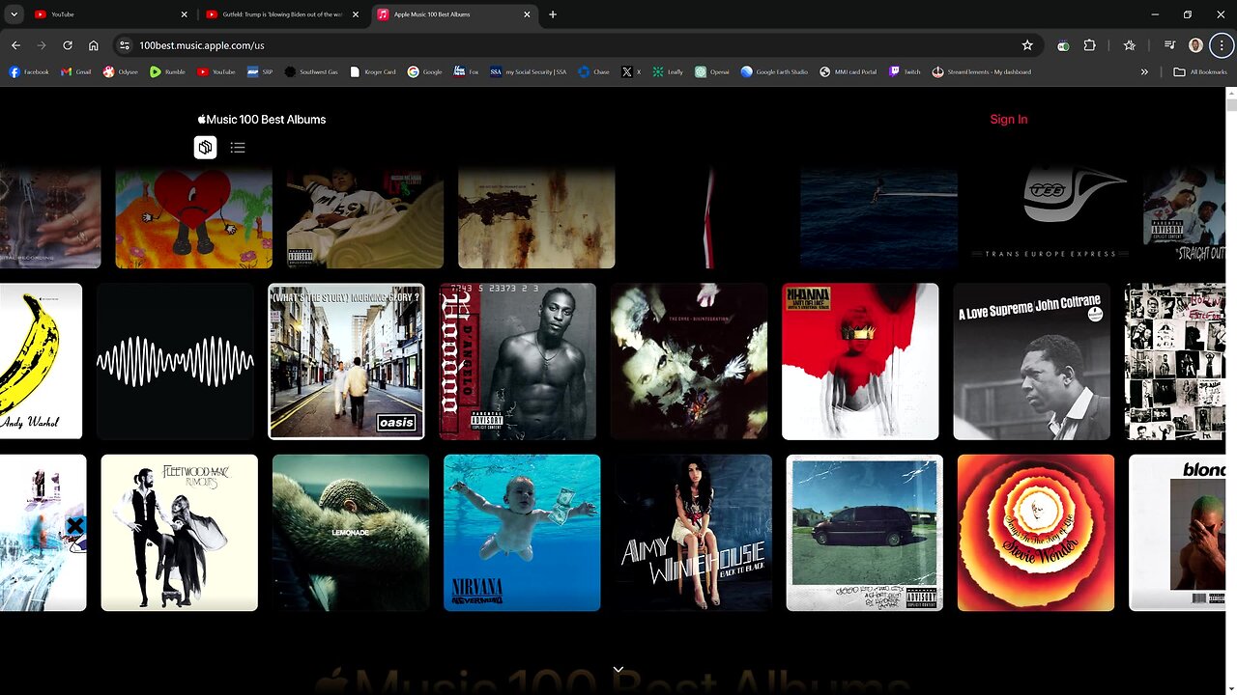Go to browser home page
The width and height of the screenshot is (1237, 695).
click(94, 45)
